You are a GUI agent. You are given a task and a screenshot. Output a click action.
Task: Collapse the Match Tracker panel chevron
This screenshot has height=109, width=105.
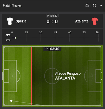coord(101,6)
